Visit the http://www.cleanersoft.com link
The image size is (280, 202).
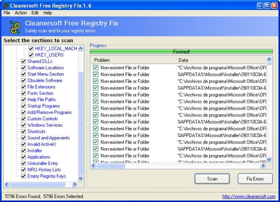coord(249,196)
